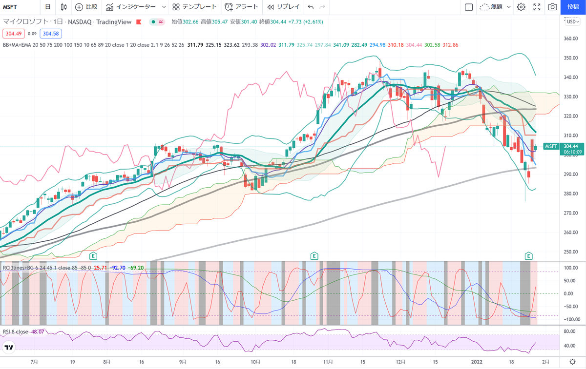The height and width of the screenshot is (369, 586).
Task: Click the earnings E marker near August
Action: tap(93, 255)
